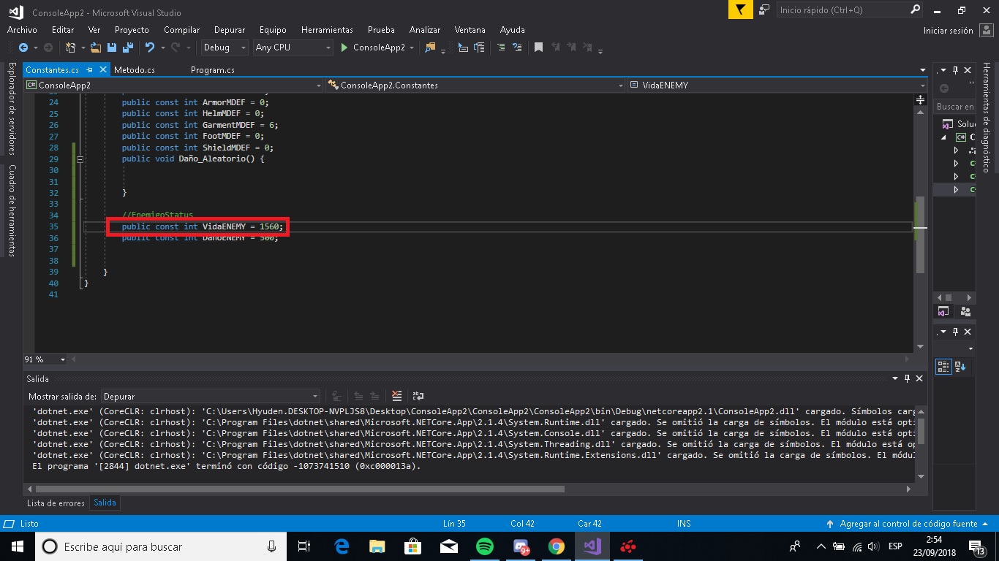Click Iniciar sesión link
The height and width of the screenshot is (561, 999).
948,31
